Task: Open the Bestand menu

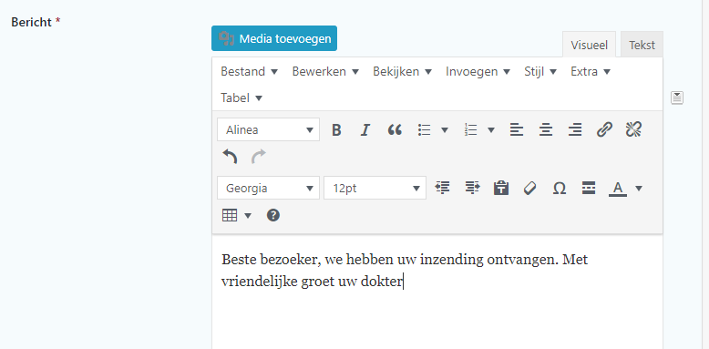Action: 249,71
